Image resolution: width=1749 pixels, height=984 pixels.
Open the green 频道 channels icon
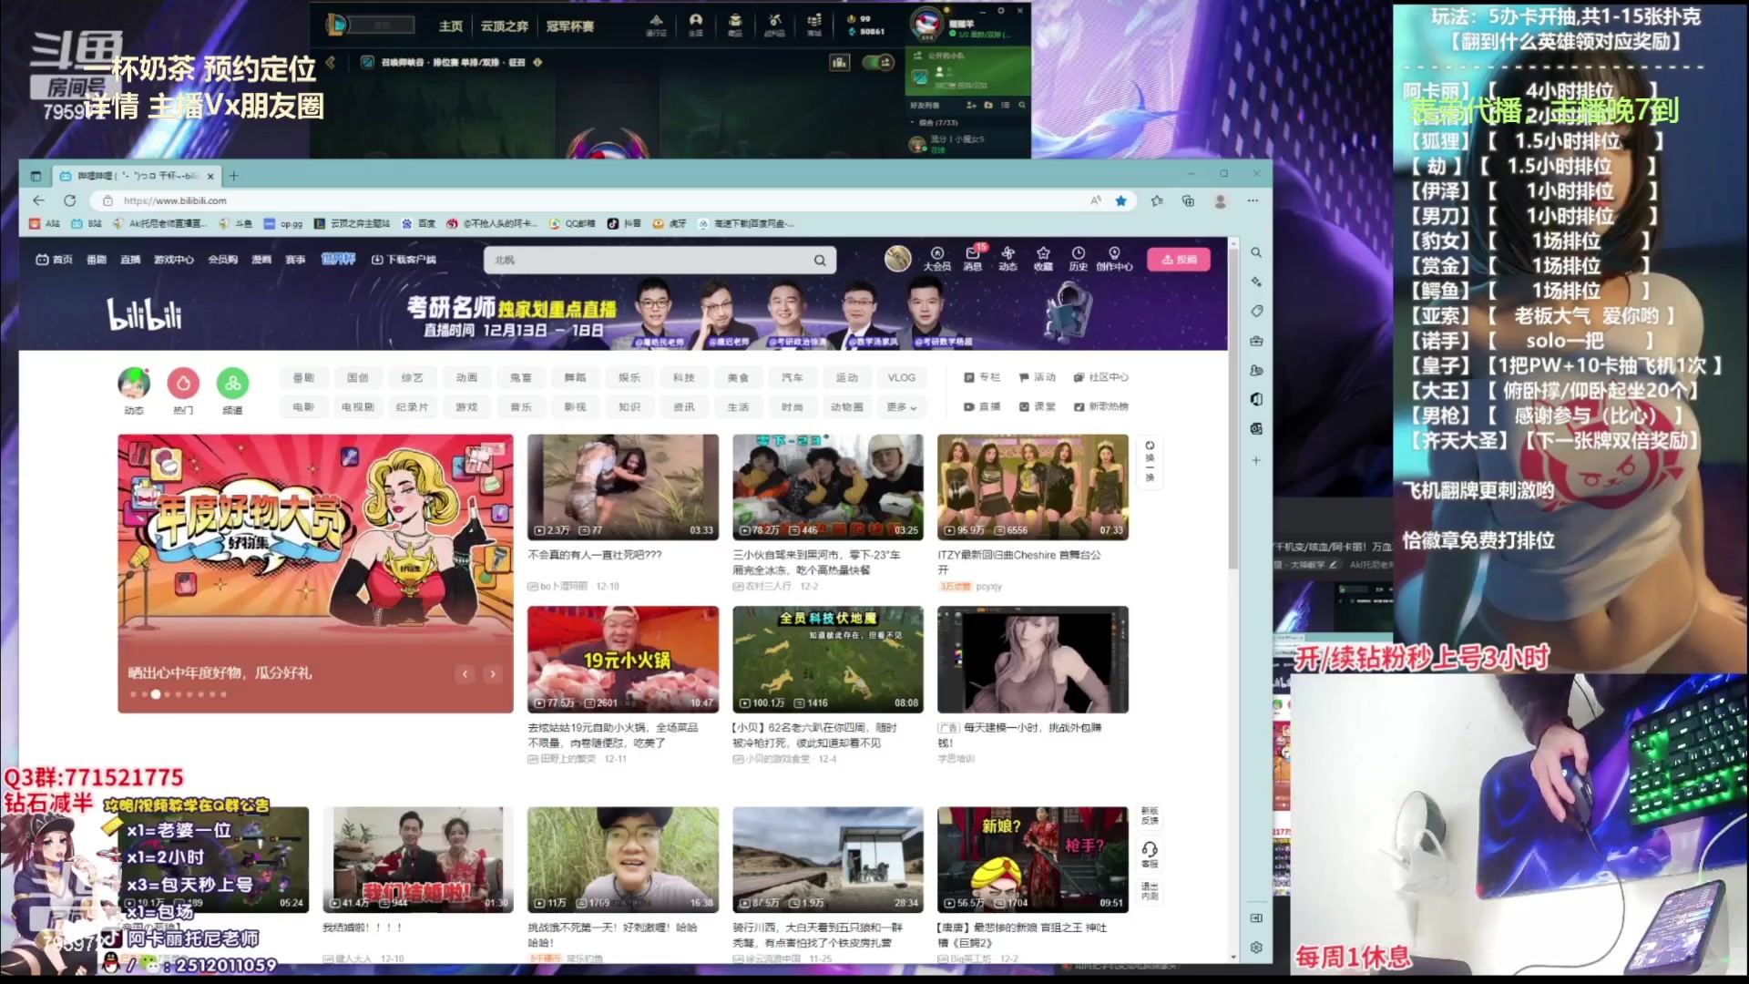click(x=232, y=384)
